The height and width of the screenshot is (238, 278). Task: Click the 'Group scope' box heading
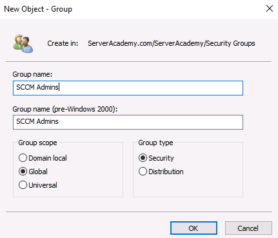pyautogui.click(x=37, y=143)
